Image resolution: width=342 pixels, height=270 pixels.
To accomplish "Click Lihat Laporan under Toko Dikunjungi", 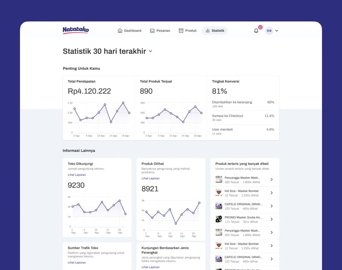I will point(77,175).
